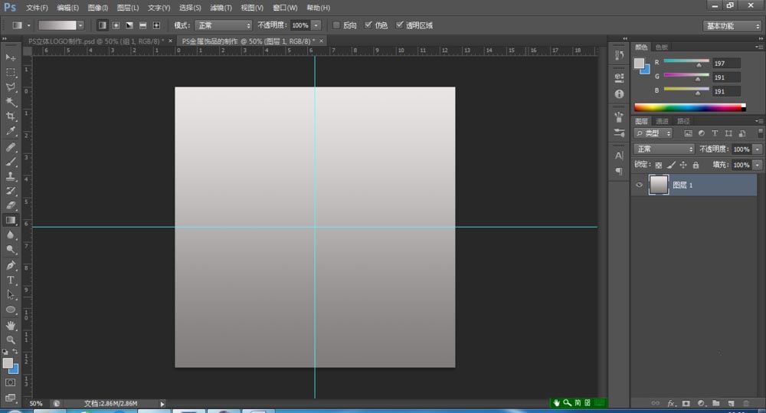Change the screen mode

click(x=10, y=398)
